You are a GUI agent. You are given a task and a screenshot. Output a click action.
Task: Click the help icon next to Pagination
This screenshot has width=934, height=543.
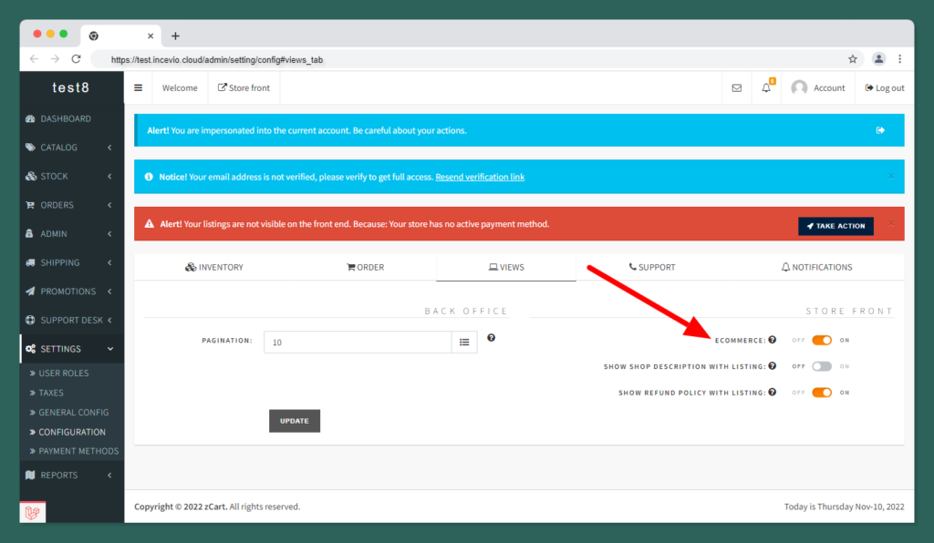(x=492, y=338)
